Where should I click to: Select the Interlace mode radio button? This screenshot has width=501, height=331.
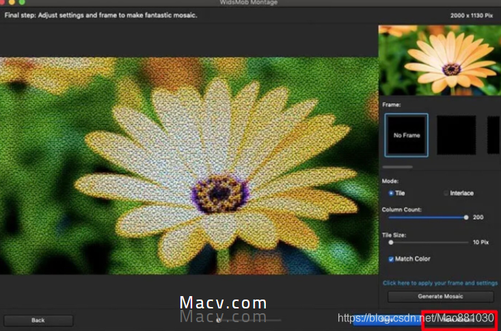[446, 193]
